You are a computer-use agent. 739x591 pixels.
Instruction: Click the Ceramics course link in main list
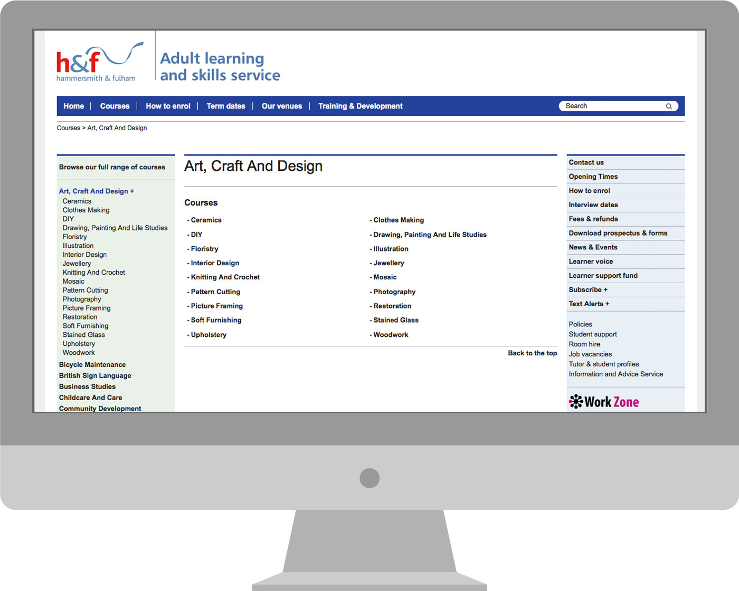pos(206,220)
